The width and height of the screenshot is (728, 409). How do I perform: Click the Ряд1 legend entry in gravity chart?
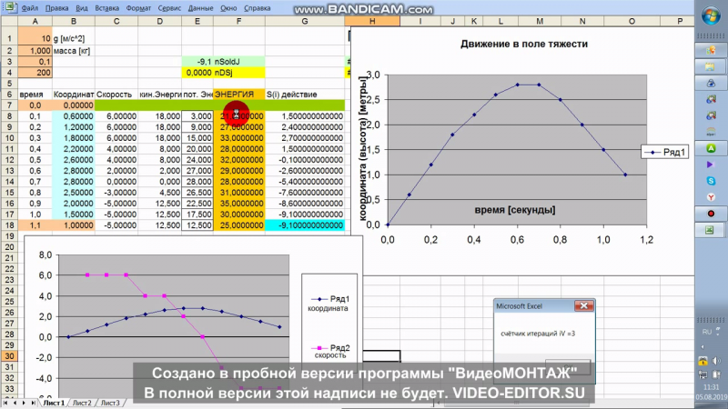tap(665, 152)
